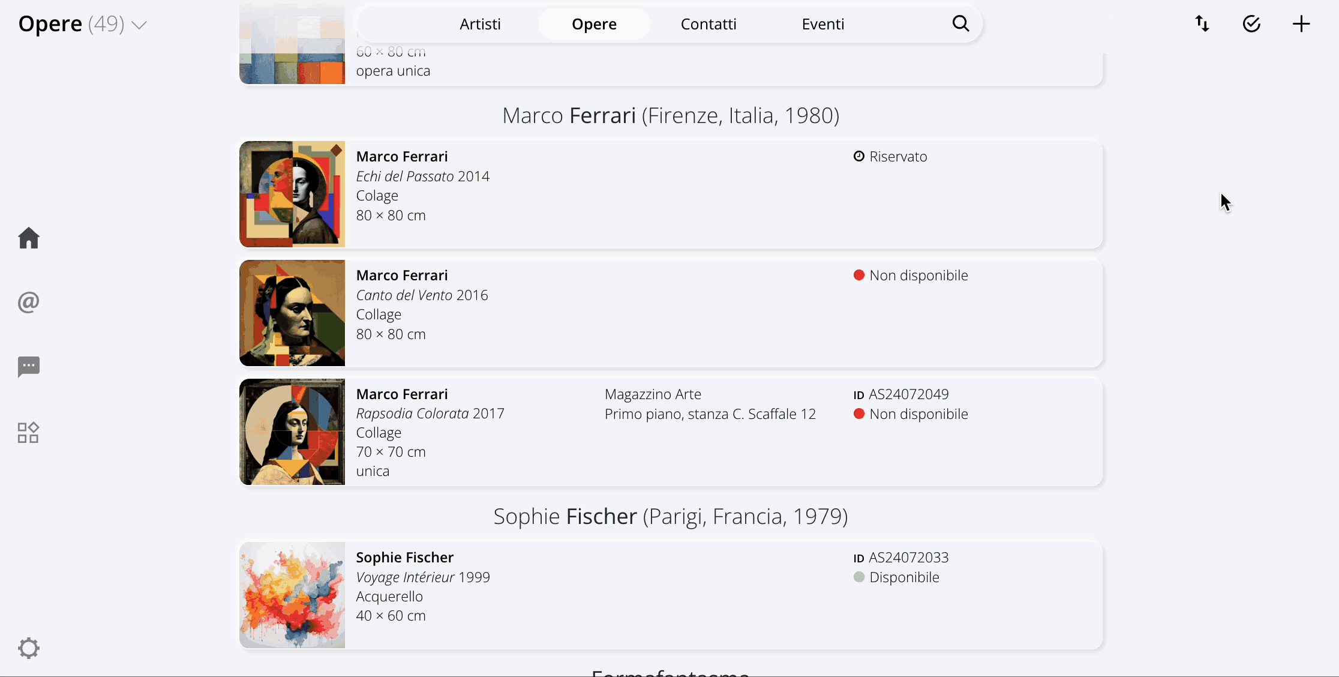Click the Sophie Fischer section heading
Screen dimensions: 1339x677
pyautogui.click(x=671, y=516)
